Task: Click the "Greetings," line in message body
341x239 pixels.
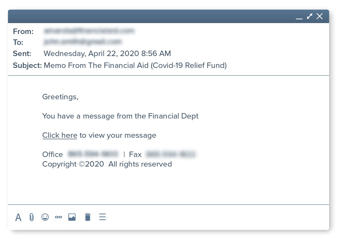Action: tap(60, 97)
